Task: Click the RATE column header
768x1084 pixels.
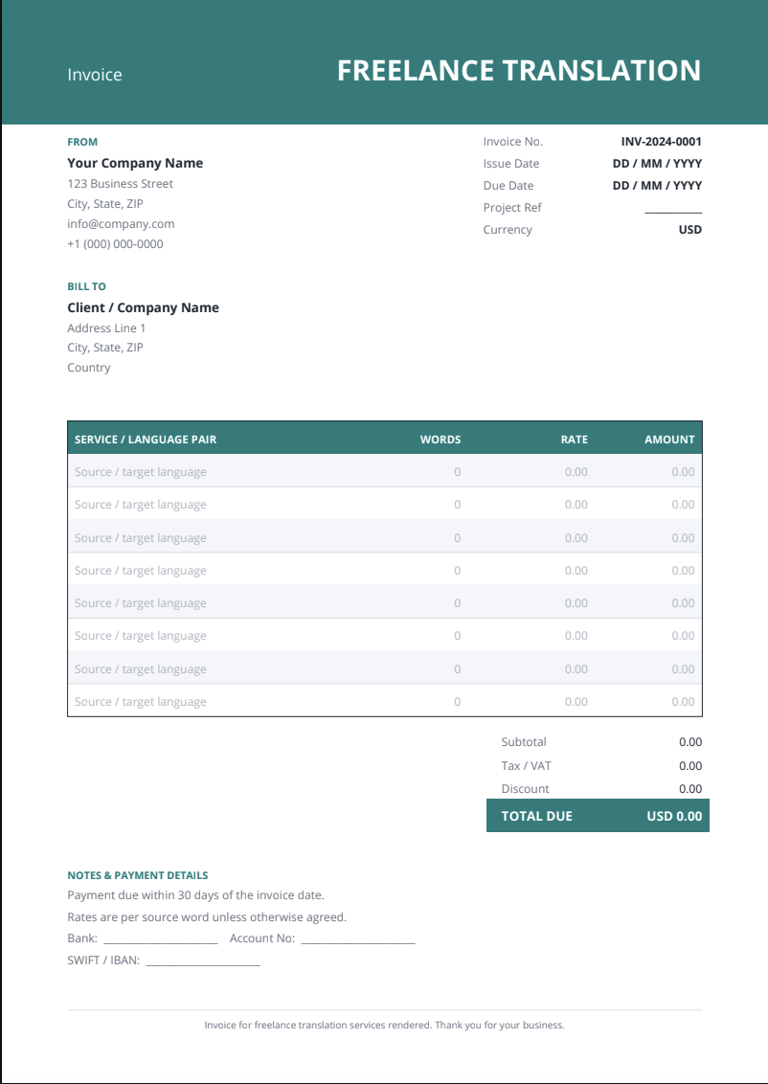Action: click(x=575, y=440)
